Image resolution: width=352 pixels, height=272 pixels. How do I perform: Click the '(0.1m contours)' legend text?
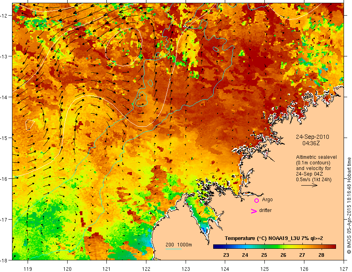pos(313,163)
